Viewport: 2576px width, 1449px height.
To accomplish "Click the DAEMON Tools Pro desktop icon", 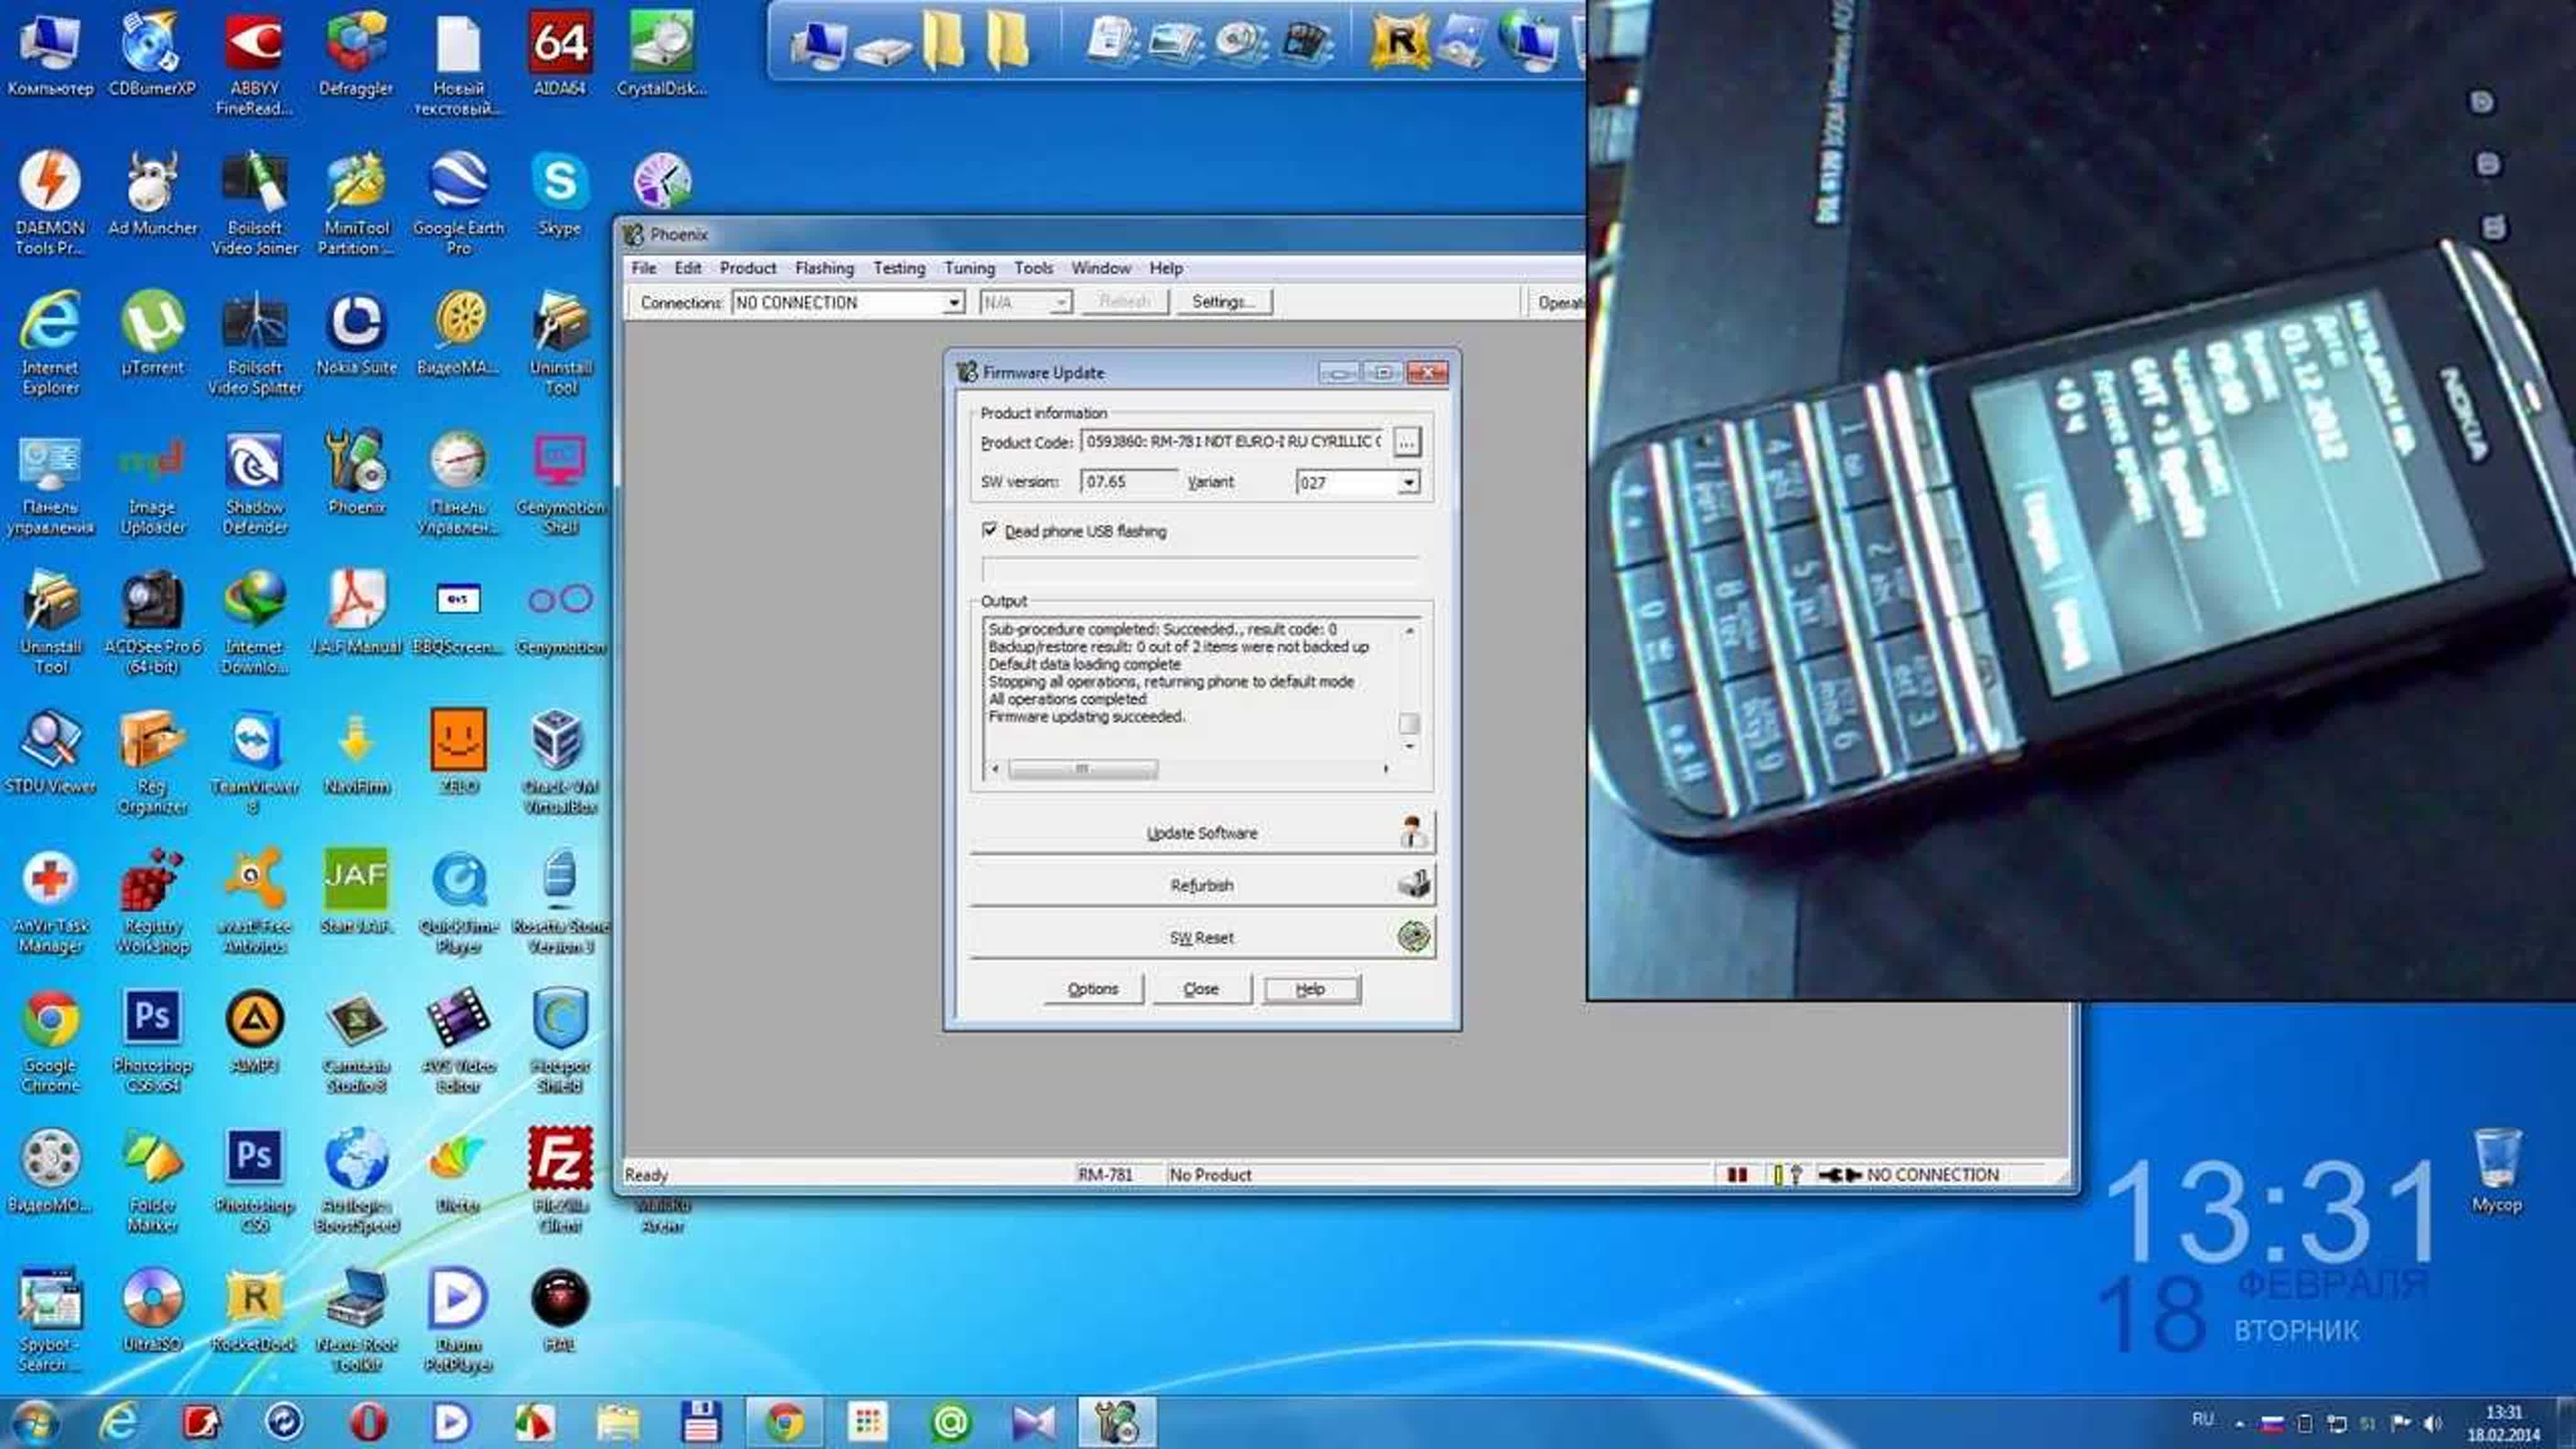I will 50,203.
